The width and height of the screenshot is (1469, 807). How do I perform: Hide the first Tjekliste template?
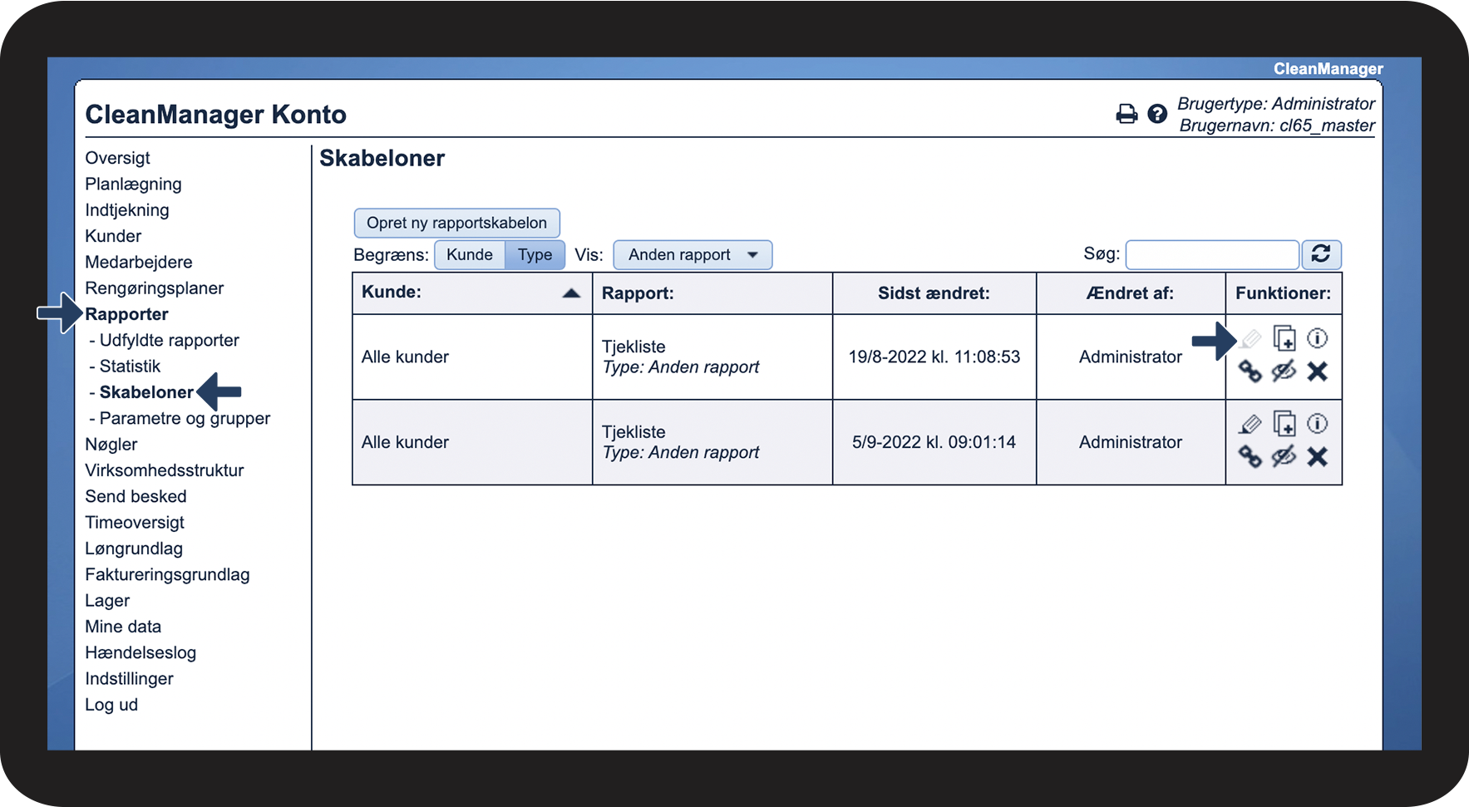tap(1284, 371)
